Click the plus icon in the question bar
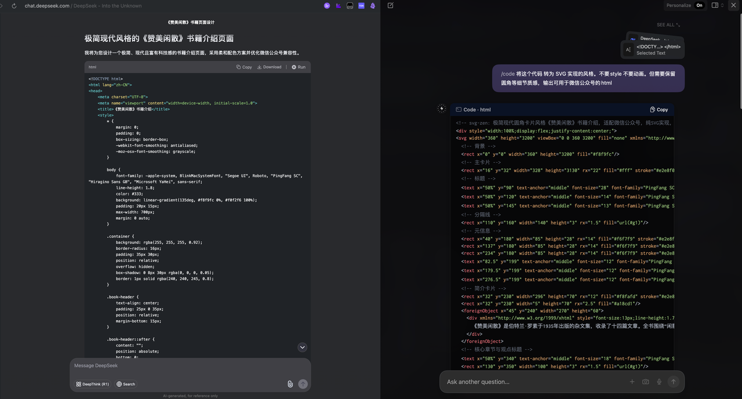The image size is (742, 399). click(x=632, y=382)
